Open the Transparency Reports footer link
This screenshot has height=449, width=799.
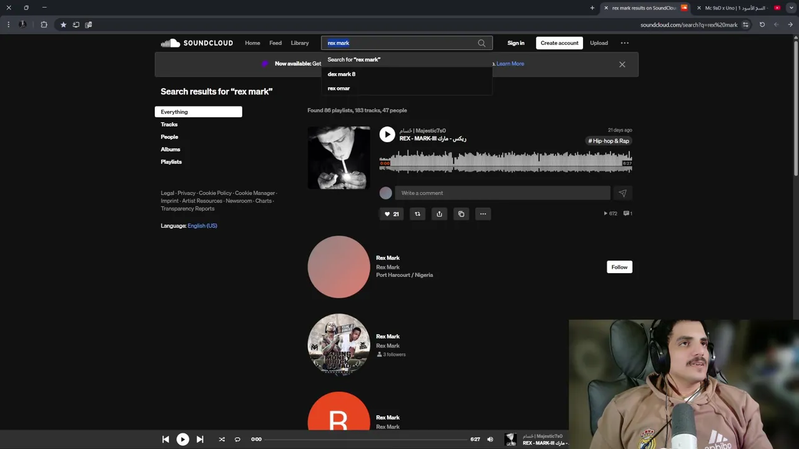click(x=187, y=209)
